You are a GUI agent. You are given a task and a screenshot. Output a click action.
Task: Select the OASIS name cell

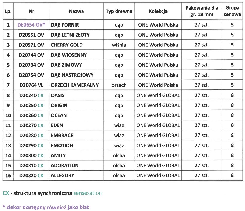pos(76,95)
